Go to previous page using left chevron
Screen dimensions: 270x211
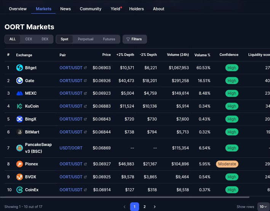click(x=125, y=207)
